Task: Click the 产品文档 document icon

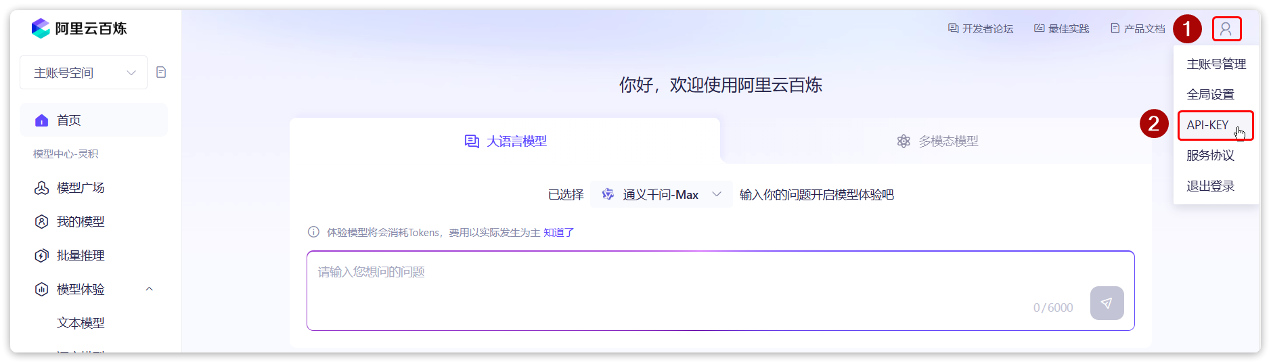Action: 1115,28
